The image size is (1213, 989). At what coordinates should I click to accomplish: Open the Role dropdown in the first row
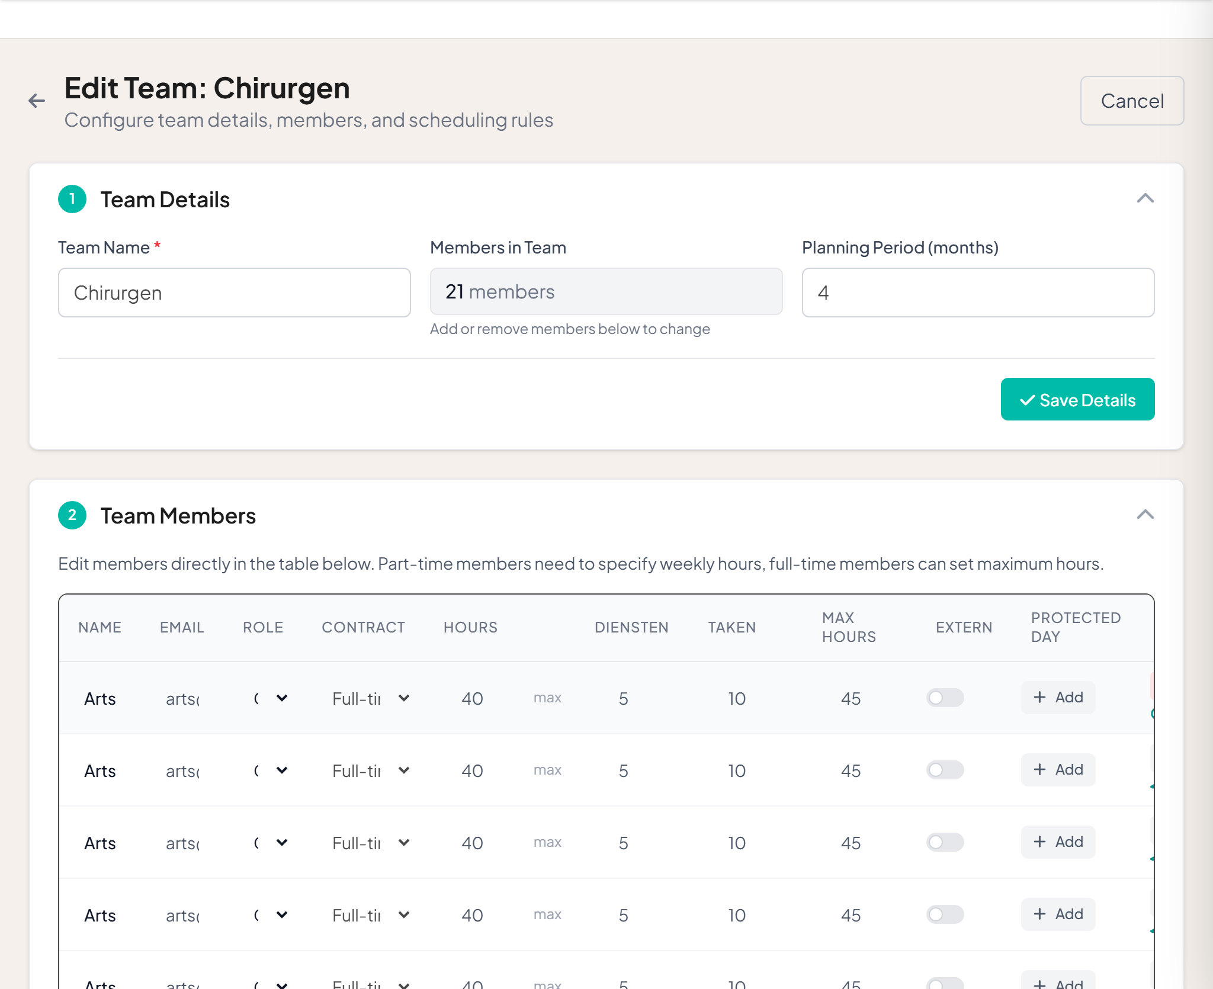pyautogui.click(x=281, y=698)
